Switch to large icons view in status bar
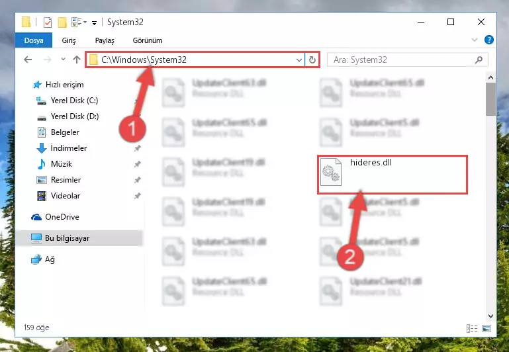509x352 pixels. point(486,328)
